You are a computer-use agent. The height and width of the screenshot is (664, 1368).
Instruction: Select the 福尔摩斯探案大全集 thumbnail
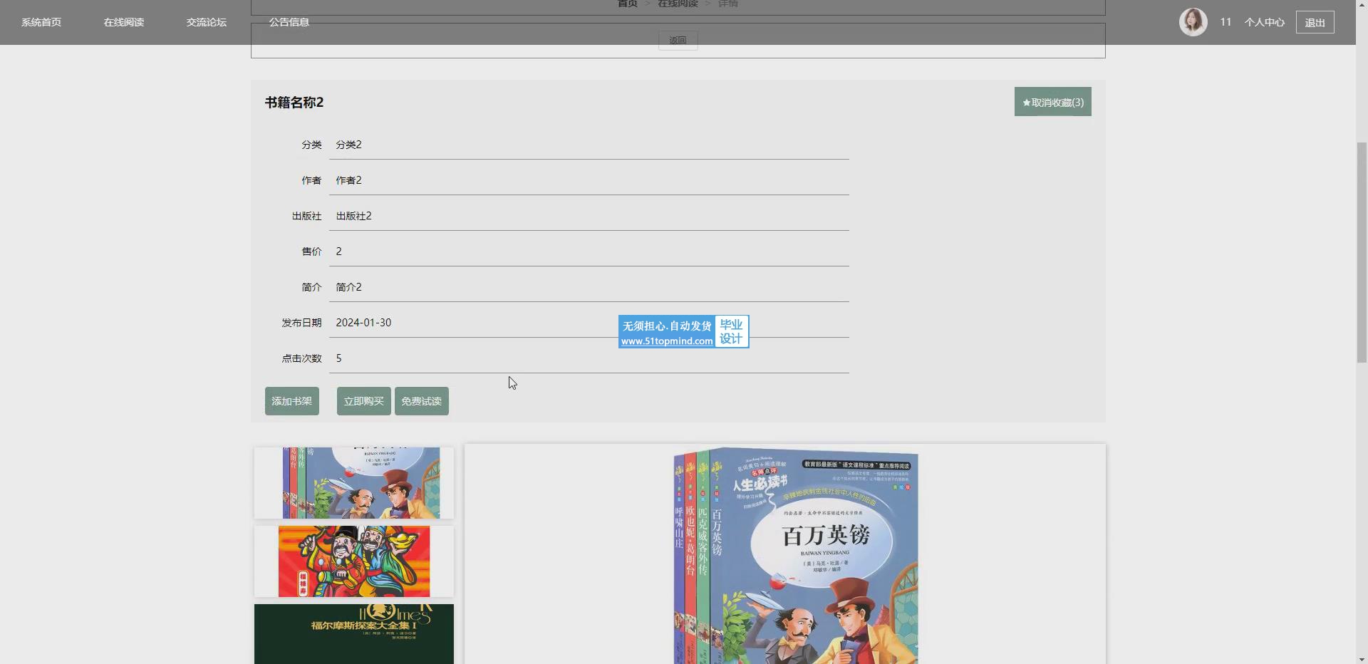tap(354, 634)
